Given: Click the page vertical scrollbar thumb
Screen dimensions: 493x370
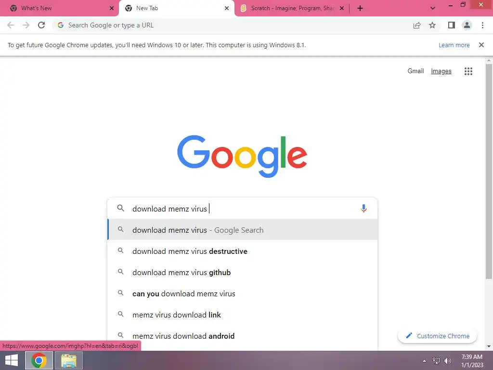Looking at the screenshot, I should click(489, 172).
